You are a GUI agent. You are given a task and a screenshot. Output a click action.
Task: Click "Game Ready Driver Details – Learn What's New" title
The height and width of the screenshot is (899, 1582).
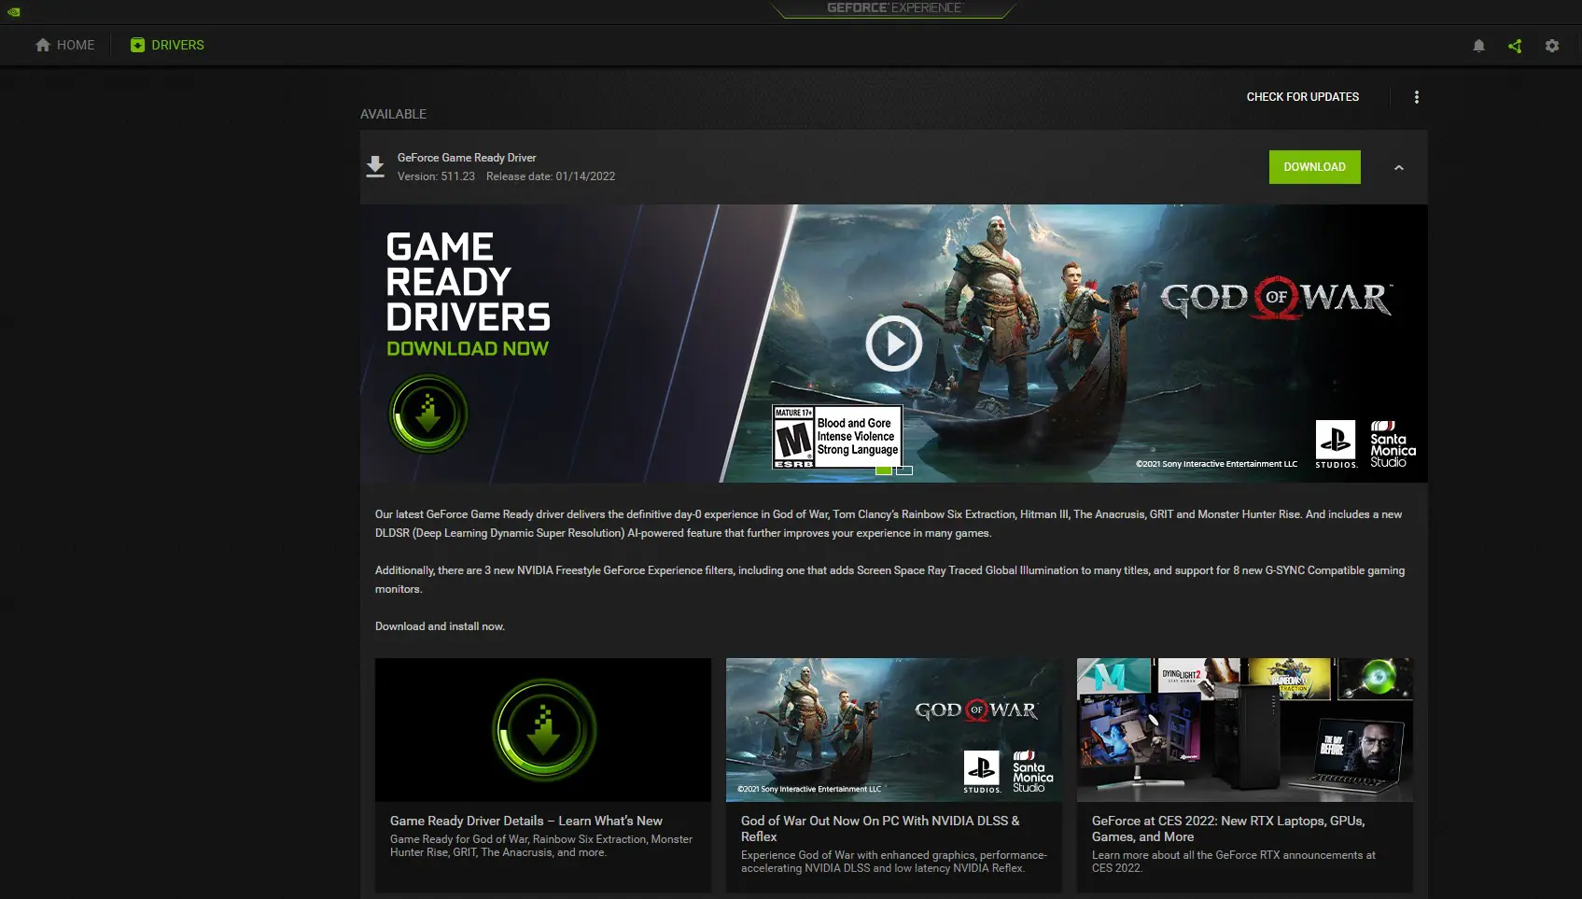[526, 821]
